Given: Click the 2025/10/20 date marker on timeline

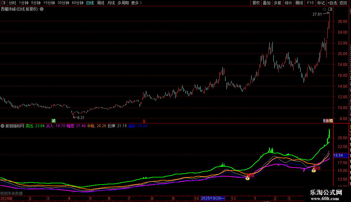Looking at the screenshot, I should 213,198.
